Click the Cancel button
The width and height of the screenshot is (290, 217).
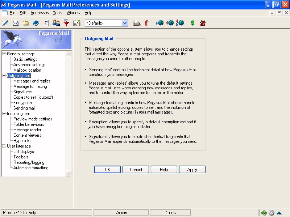click(136, 169)
